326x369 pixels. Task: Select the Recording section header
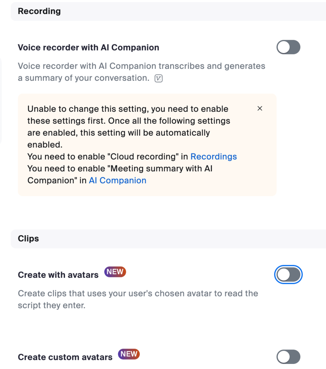point(39,11)
